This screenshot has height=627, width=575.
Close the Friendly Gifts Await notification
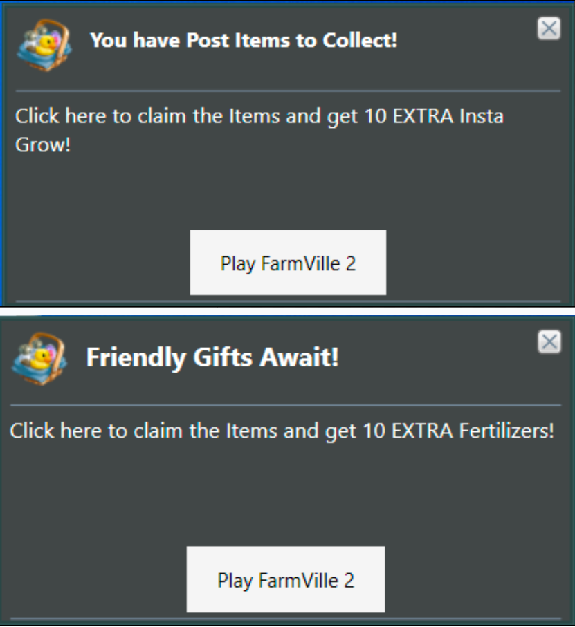(549, 342)
